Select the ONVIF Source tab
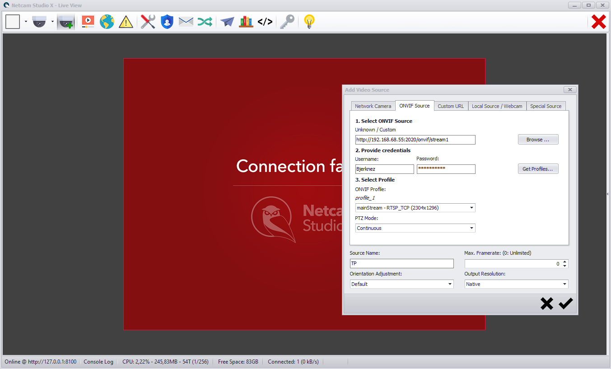This screenshot has height=369, width=611. click(x=415, y=106)
